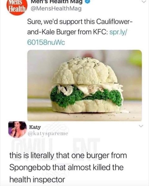Click the Men's Health Mag display name
Screen dimensions: 149x186
coord(57,2)
